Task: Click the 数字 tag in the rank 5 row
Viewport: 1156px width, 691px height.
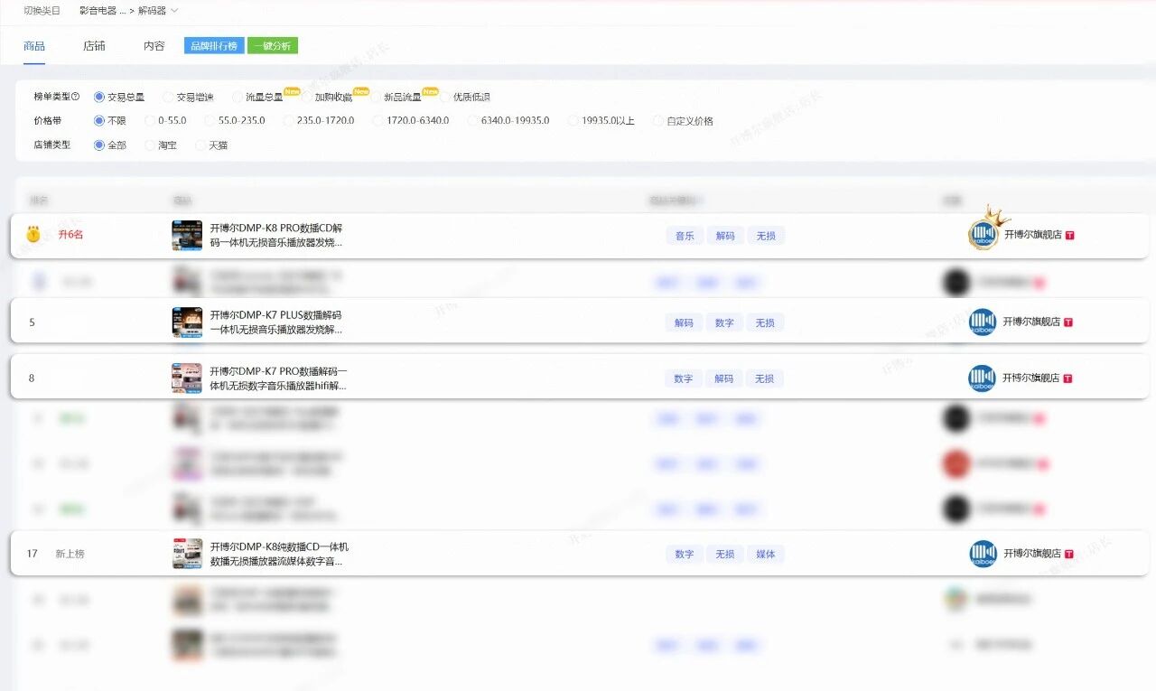Action: 724,322
